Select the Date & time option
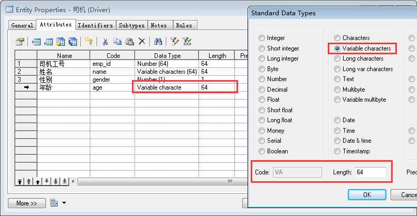 pyautogui.click(x=337, y=141)
